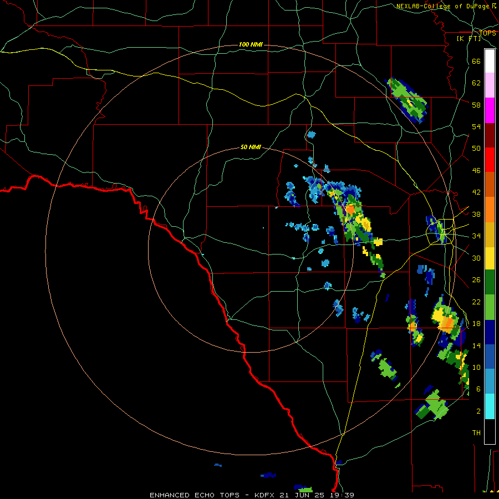Pick the yellow legend color block
Viewport: 499px width, 499px height.
490,258
